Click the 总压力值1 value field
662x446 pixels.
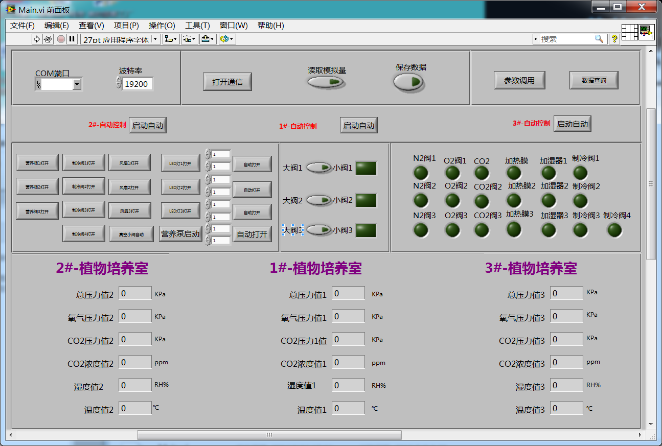coord(348,293)
